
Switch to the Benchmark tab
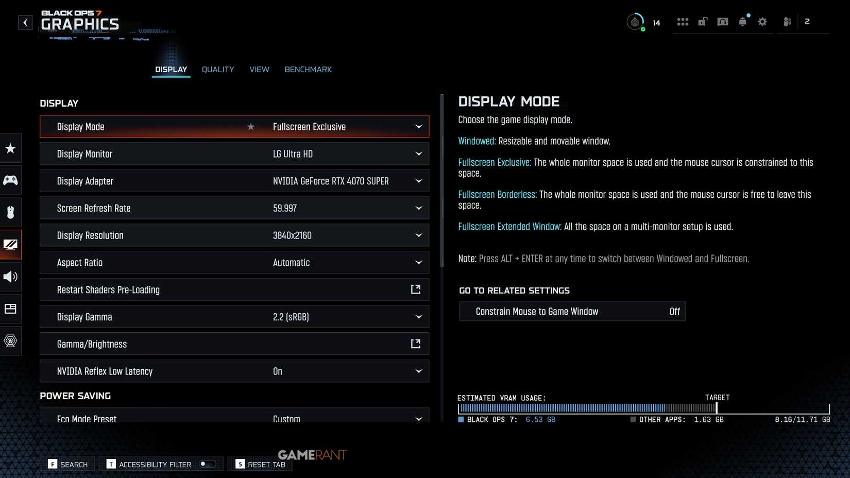pyautogui.click(x=308, y=70)
